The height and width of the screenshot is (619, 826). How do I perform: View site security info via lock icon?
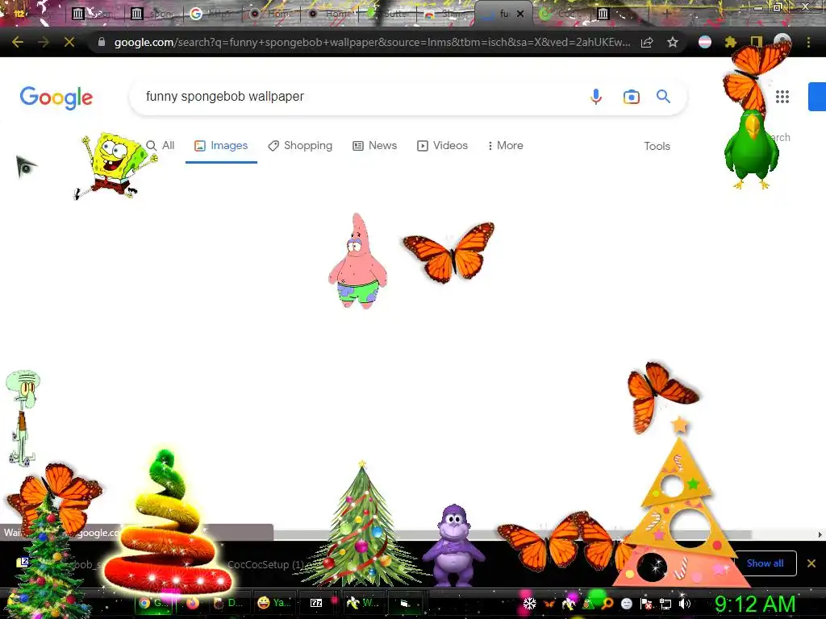(x=102, y=42)
